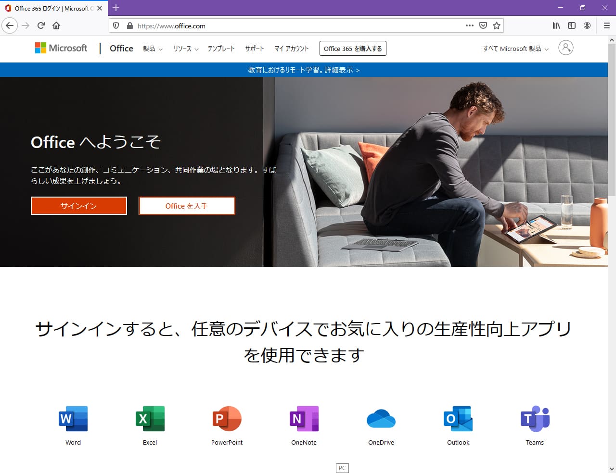Expand すべて Microsoft 製品 dropdown

tap(516, 49)
